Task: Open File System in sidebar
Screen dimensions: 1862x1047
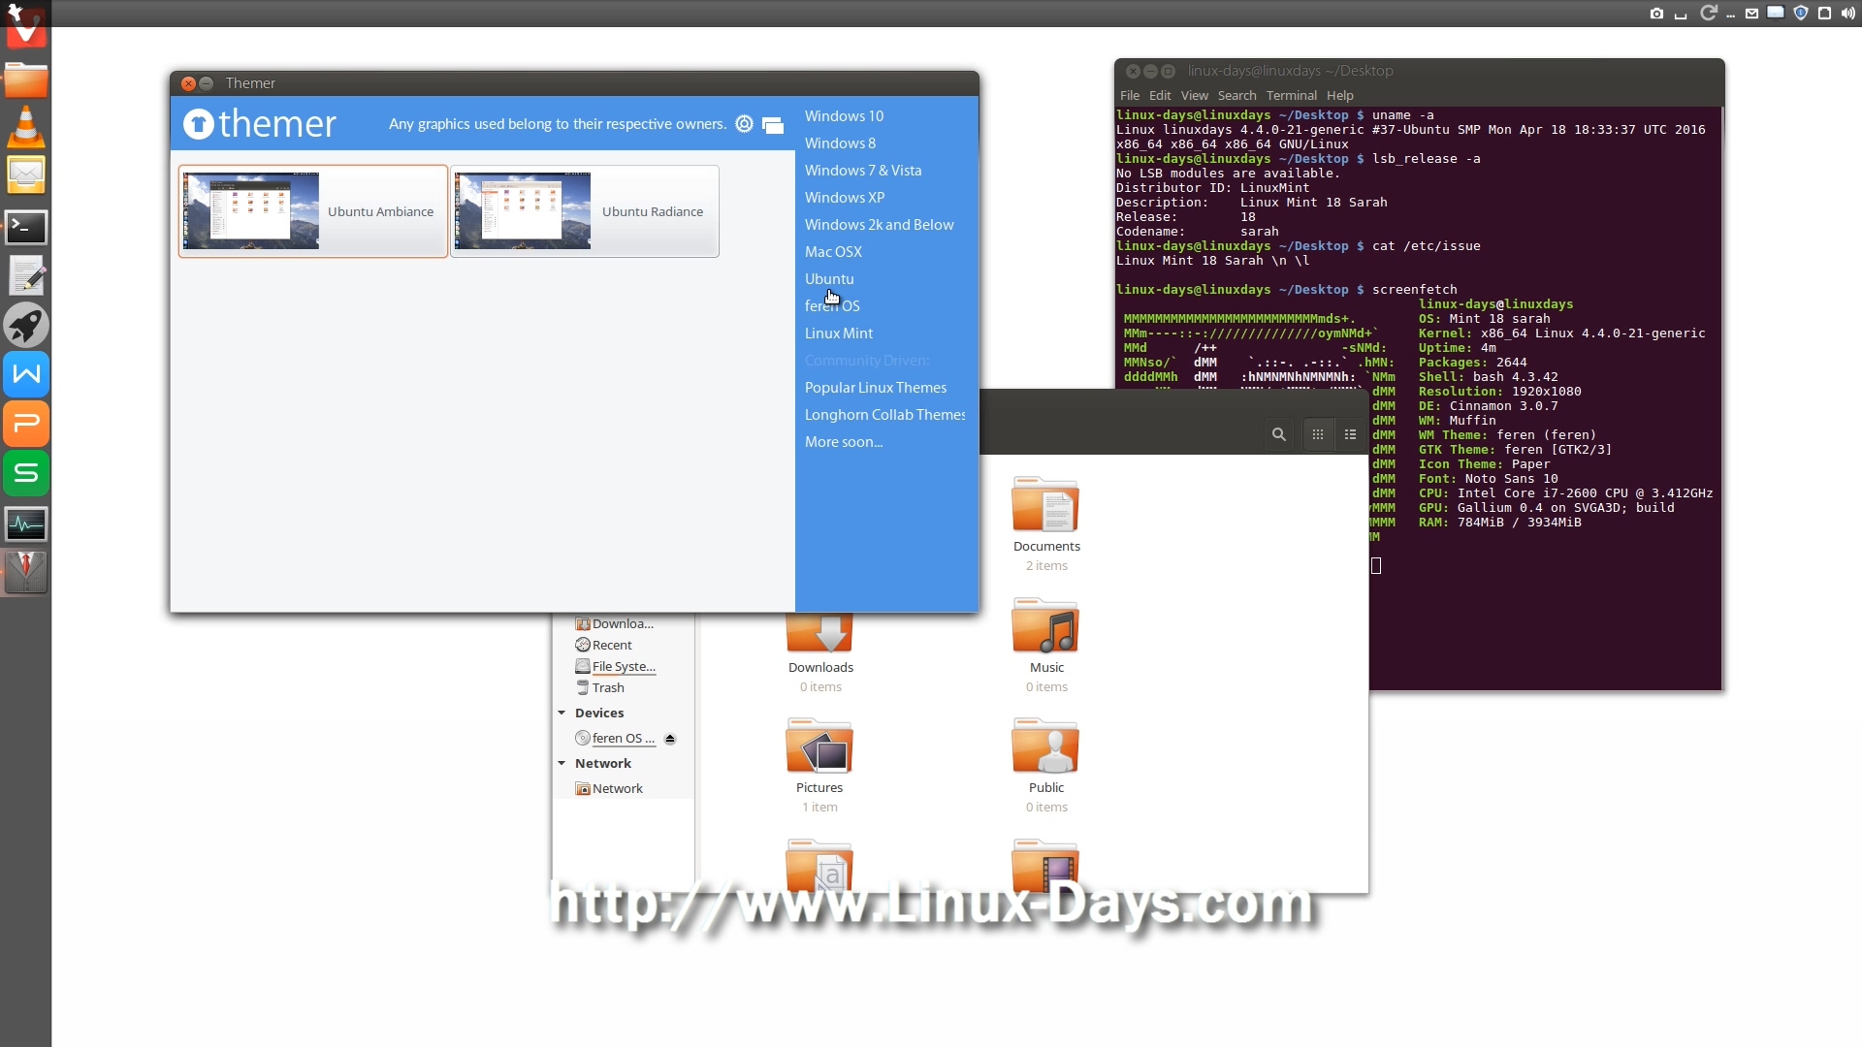Action: [x=616, y=666]
